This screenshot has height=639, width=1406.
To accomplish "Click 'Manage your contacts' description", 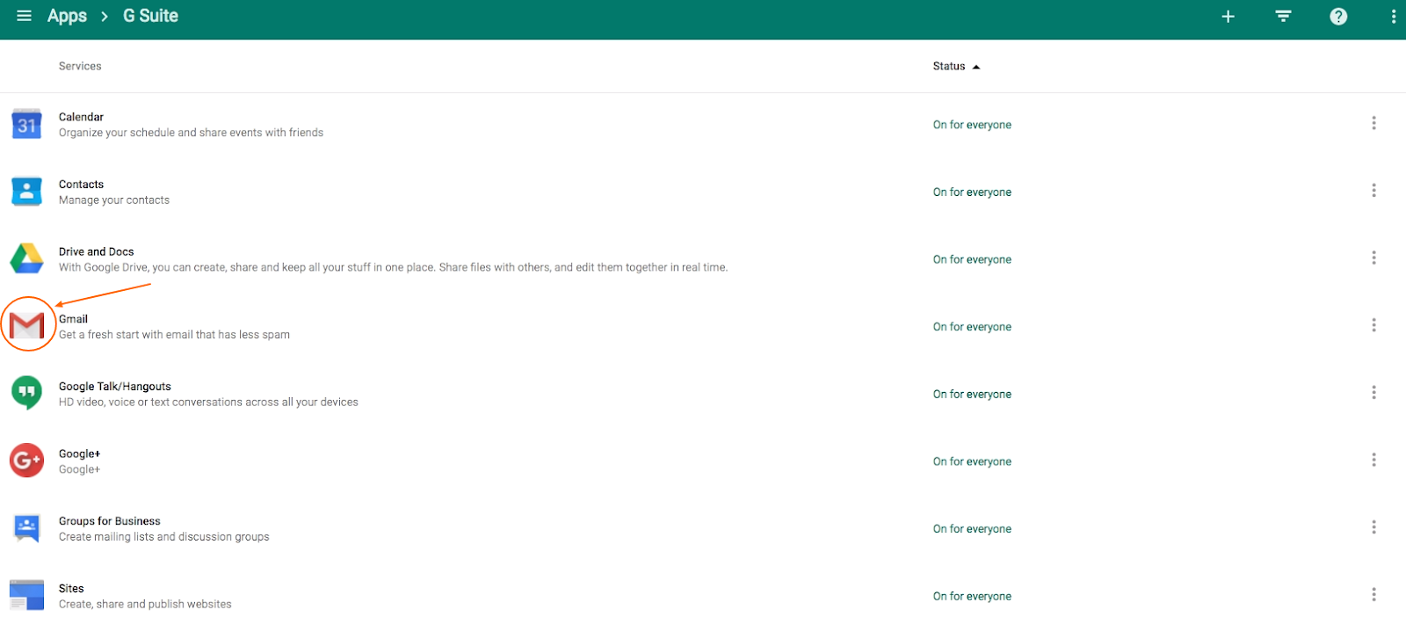I will [114, 200].
